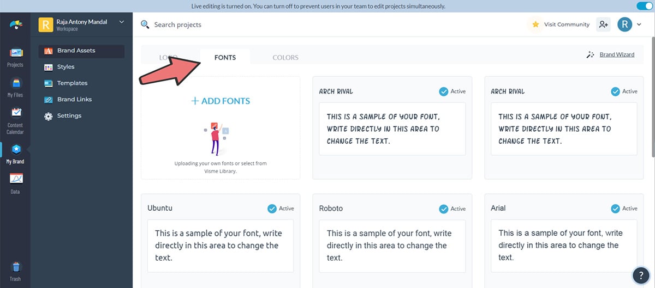
Task: Toggle Active checkmark on Ubuntu font
Action: coord(272,209)
